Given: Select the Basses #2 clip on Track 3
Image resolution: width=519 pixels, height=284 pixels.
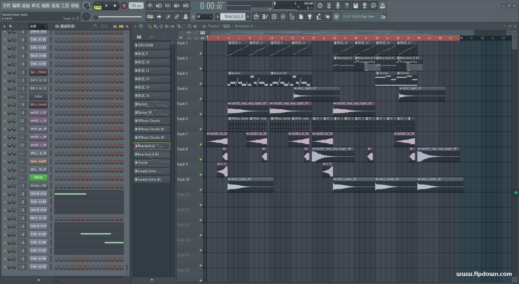Looking at the screenshot, I should pos(291,79).
